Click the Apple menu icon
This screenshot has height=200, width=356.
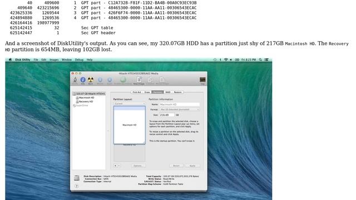[x=10, y=59]
